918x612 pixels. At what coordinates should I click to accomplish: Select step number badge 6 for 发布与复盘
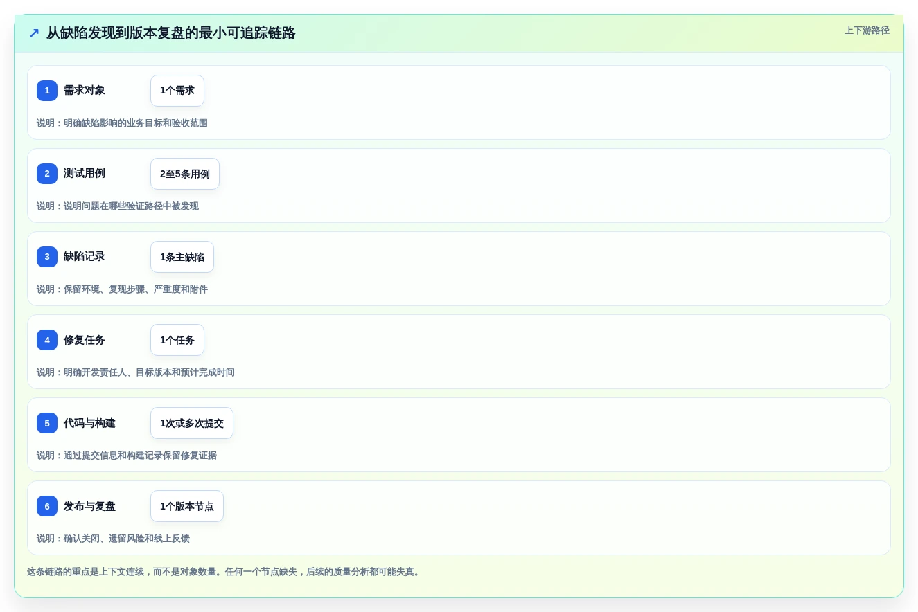pos(47,506)
